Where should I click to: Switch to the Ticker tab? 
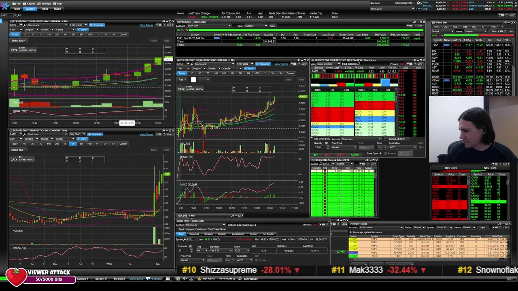(x=44, y=8)
